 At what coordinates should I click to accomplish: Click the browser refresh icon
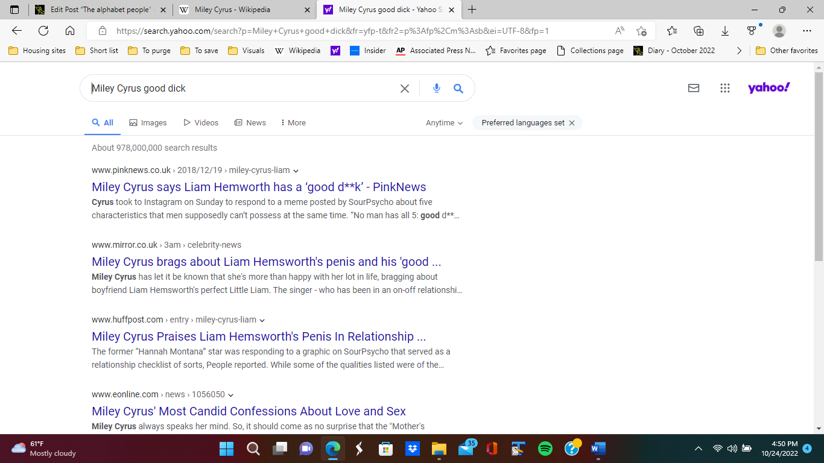(43, 31)
